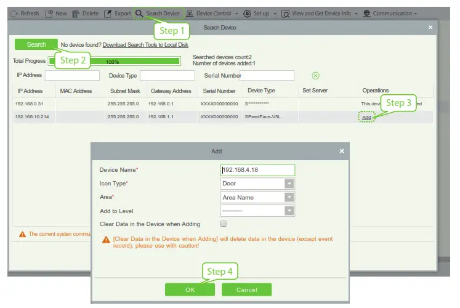Click the SpeedFace-V5L device type cell
The height and width of the screenshot is (308, 460).
tap(262, 117)
